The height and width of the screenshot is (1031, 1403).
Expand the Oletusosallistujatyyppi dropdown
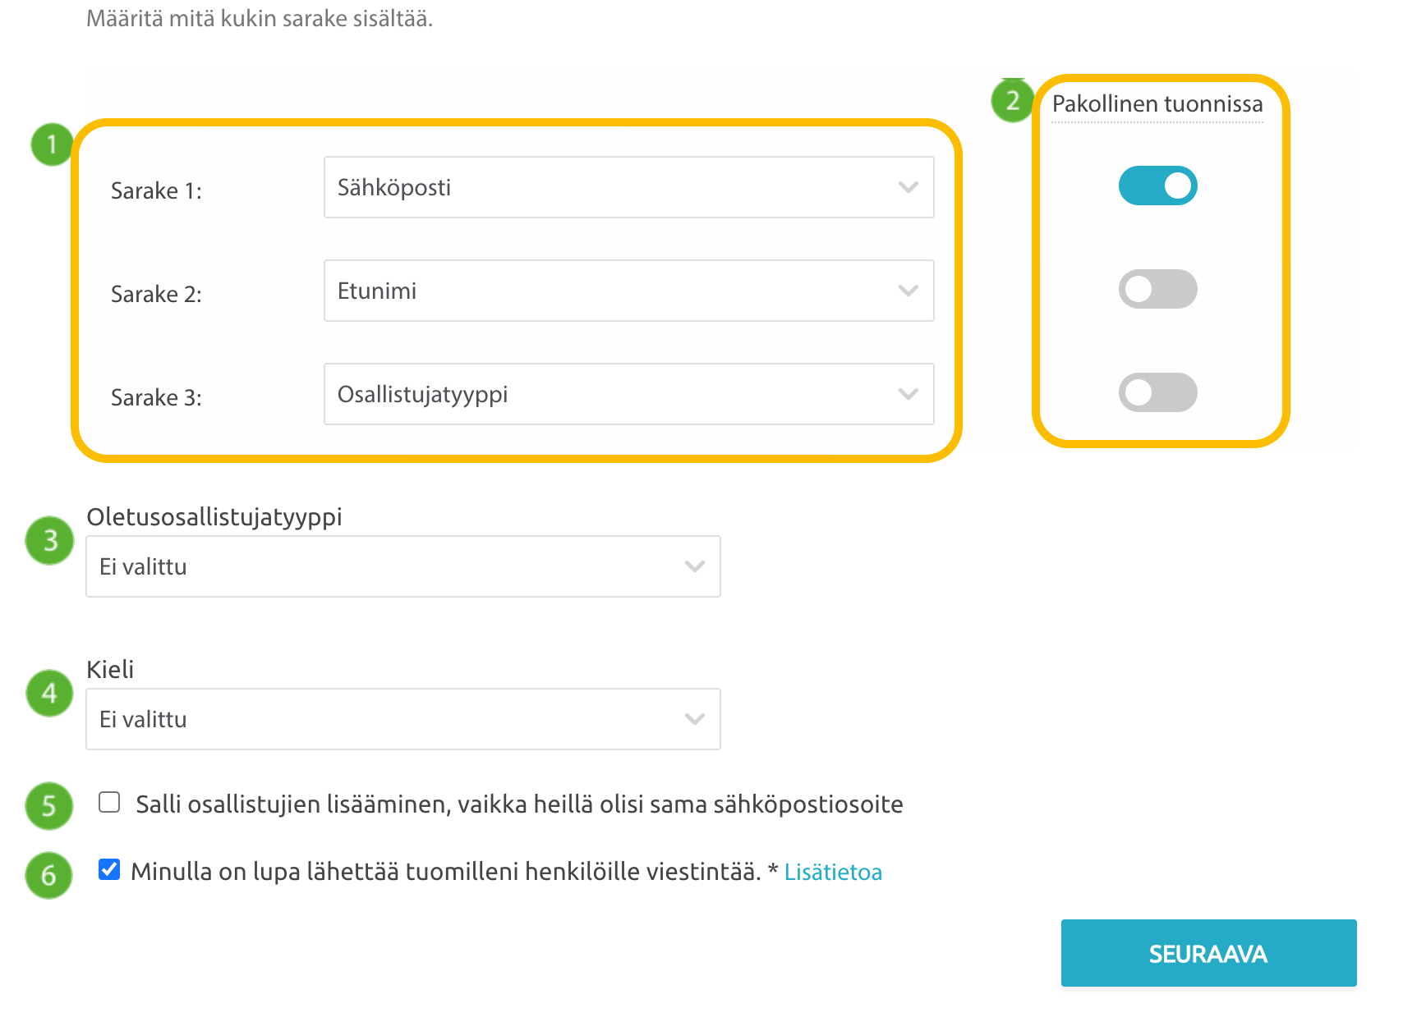pos(403,566)
